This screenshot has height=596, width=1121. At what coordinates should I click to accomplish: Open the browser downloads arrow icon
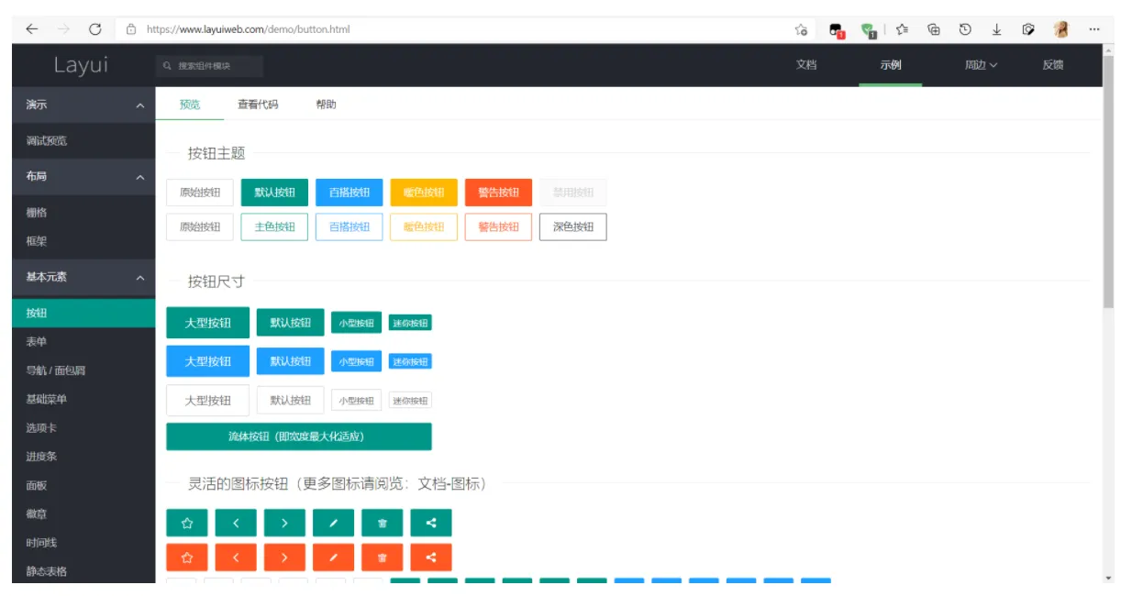click(996, 29)
